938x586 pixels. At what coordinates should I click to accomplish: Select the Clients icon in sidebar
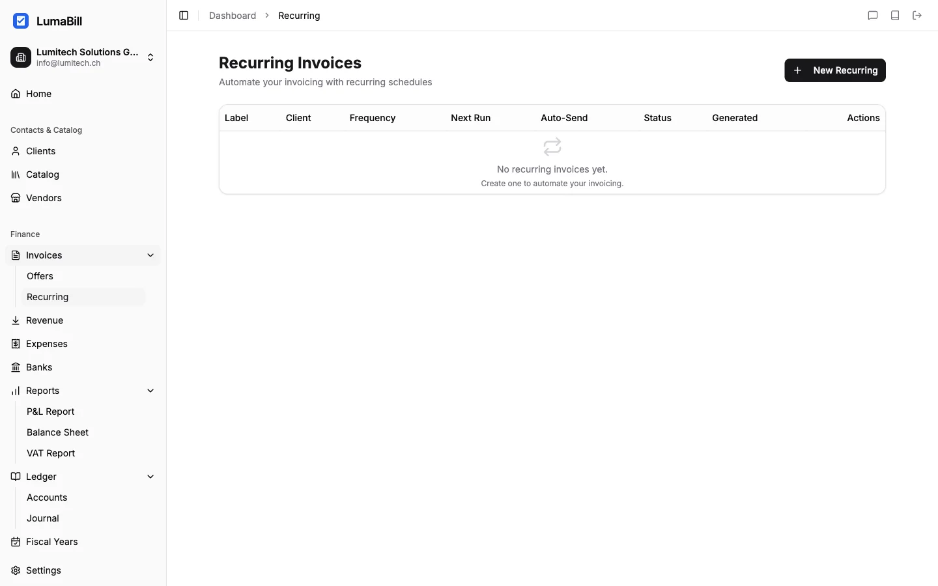15,151
